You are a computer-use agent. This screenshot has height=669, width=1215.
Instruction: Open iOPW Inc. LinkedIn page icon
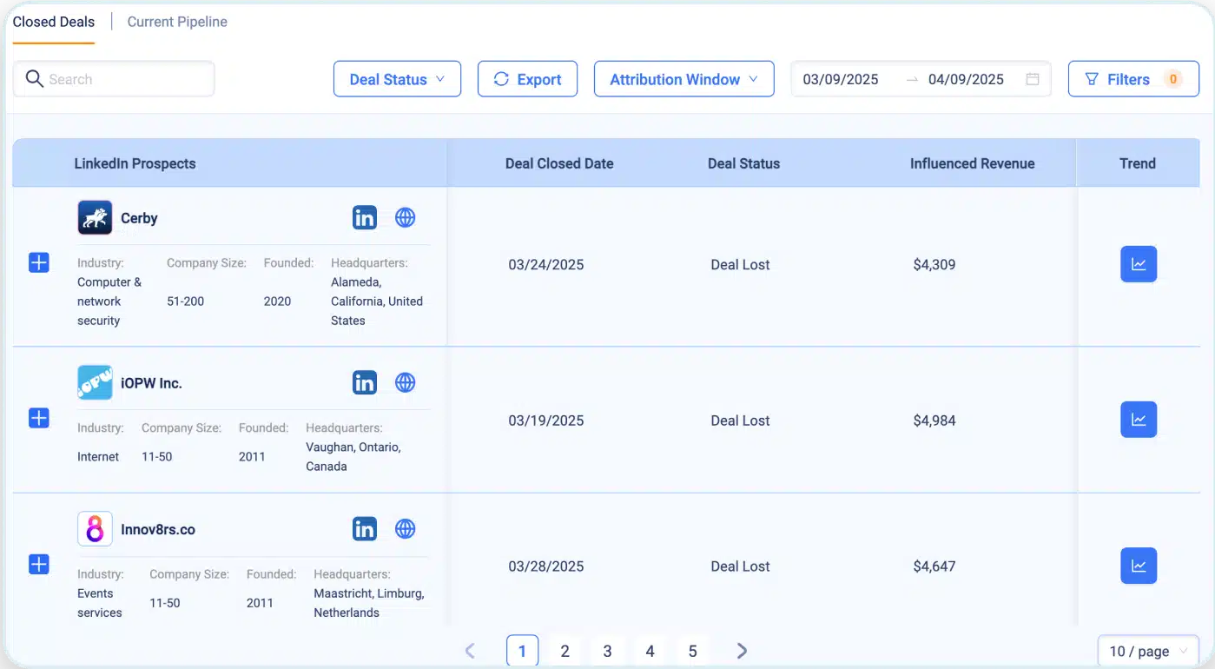365,382
